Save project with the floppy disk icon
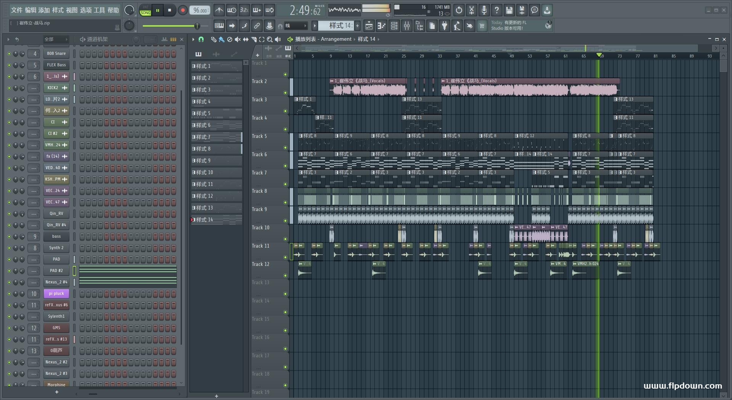Viewport: 732px width, 400px height. (x=509, y=10)
